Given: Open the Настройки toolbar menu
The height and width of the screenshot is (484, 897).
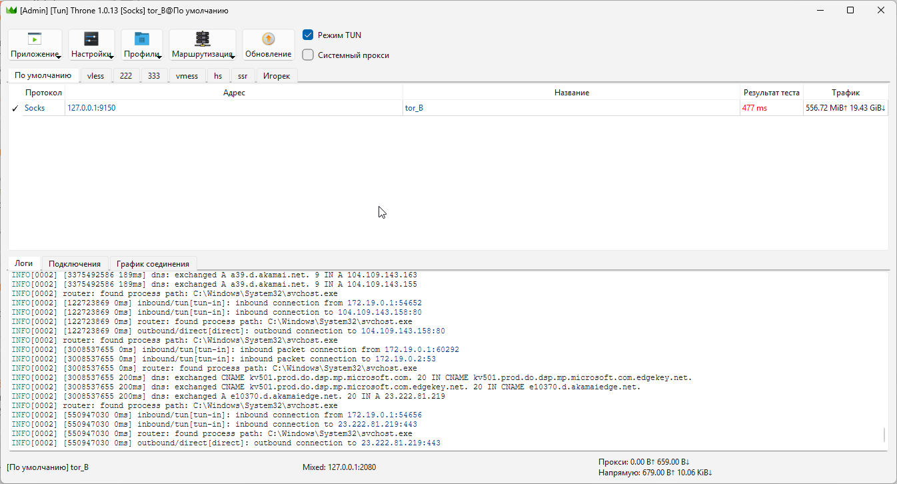Looking at the screenshot, I should (x=91, y=45).
